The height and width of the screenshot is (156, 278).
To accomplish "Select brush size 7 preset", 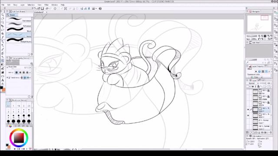I will point(29,111).
